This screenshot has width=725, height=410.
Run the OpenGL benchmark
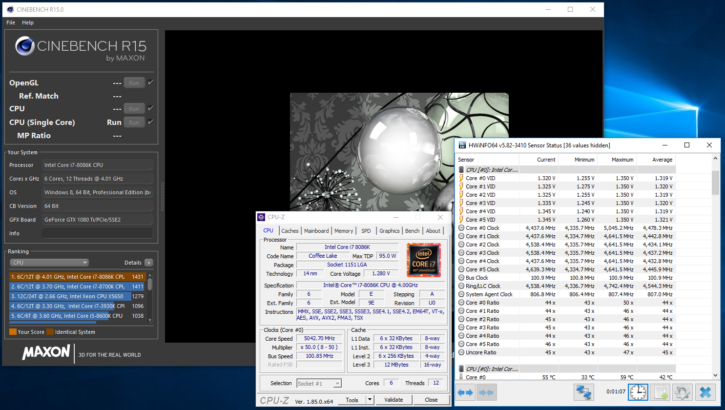click(x=134, y=83)
